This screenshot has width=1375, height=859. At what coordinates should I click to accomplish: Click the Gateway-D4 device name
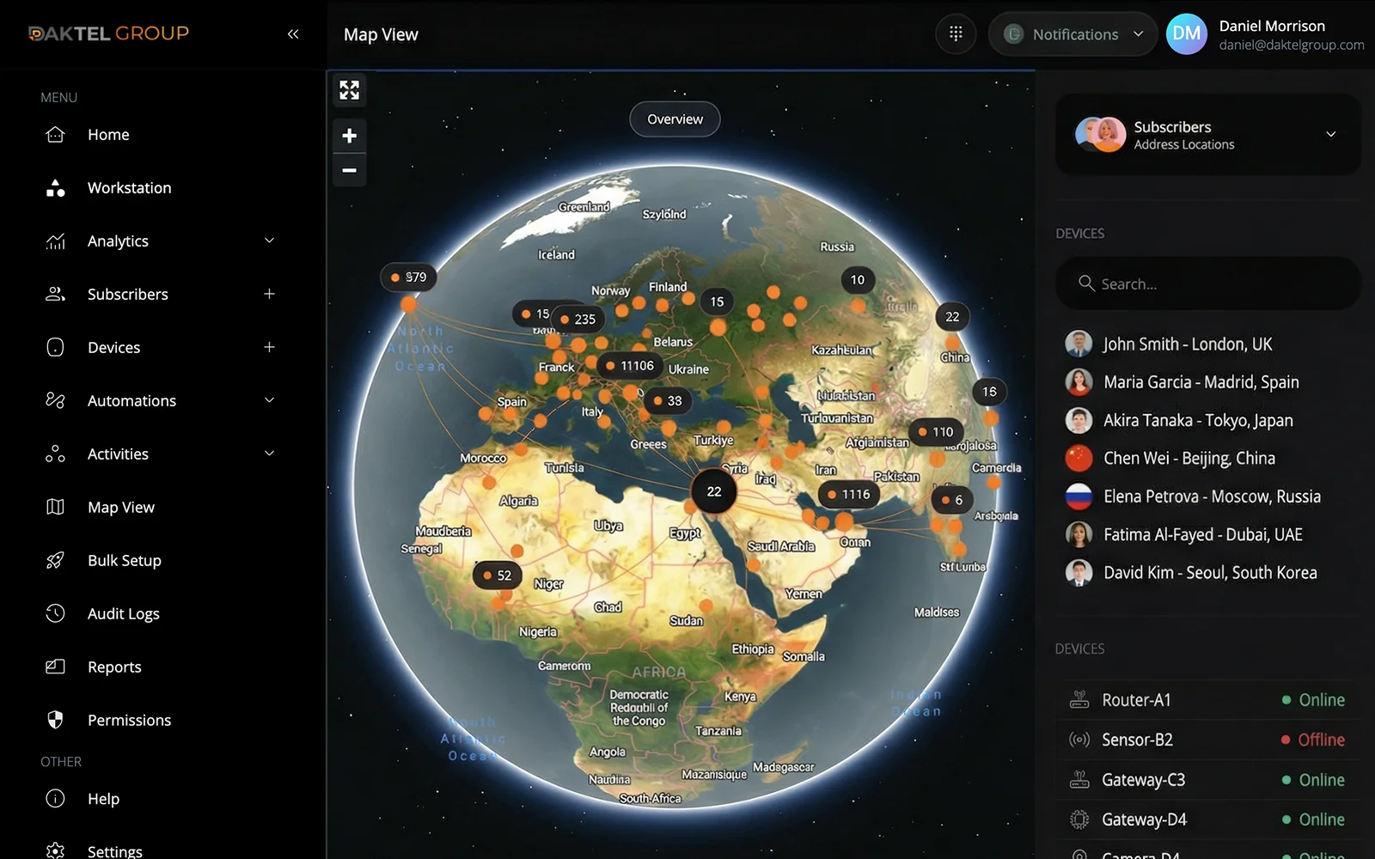pyautogui.click(x=1145, y=819)
